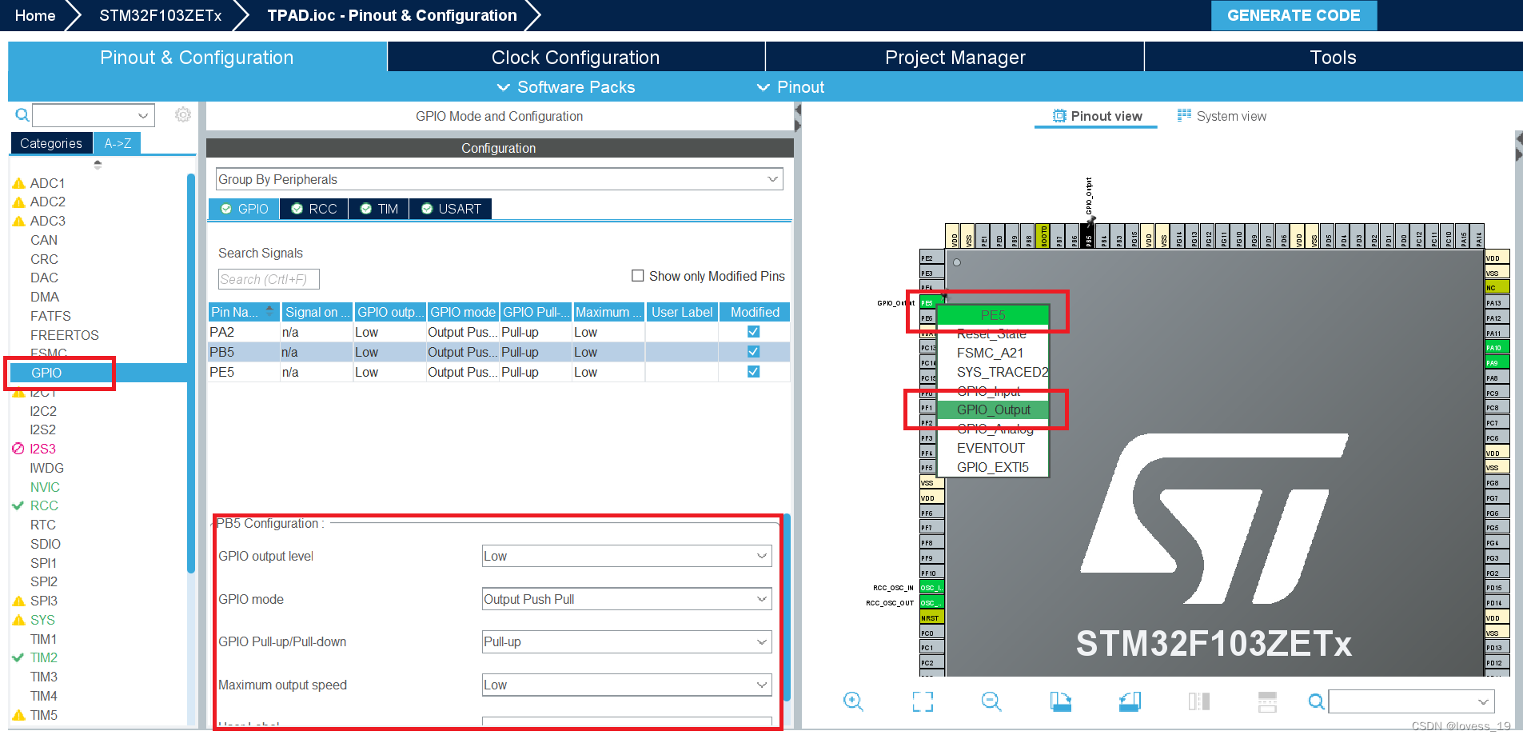Switch to Clock Configuration tab
1523x739 pixels.
(x=576, y=58)
